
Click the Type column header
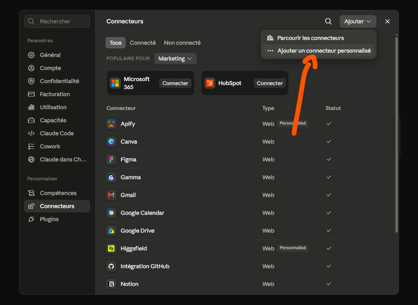[268, 108]
